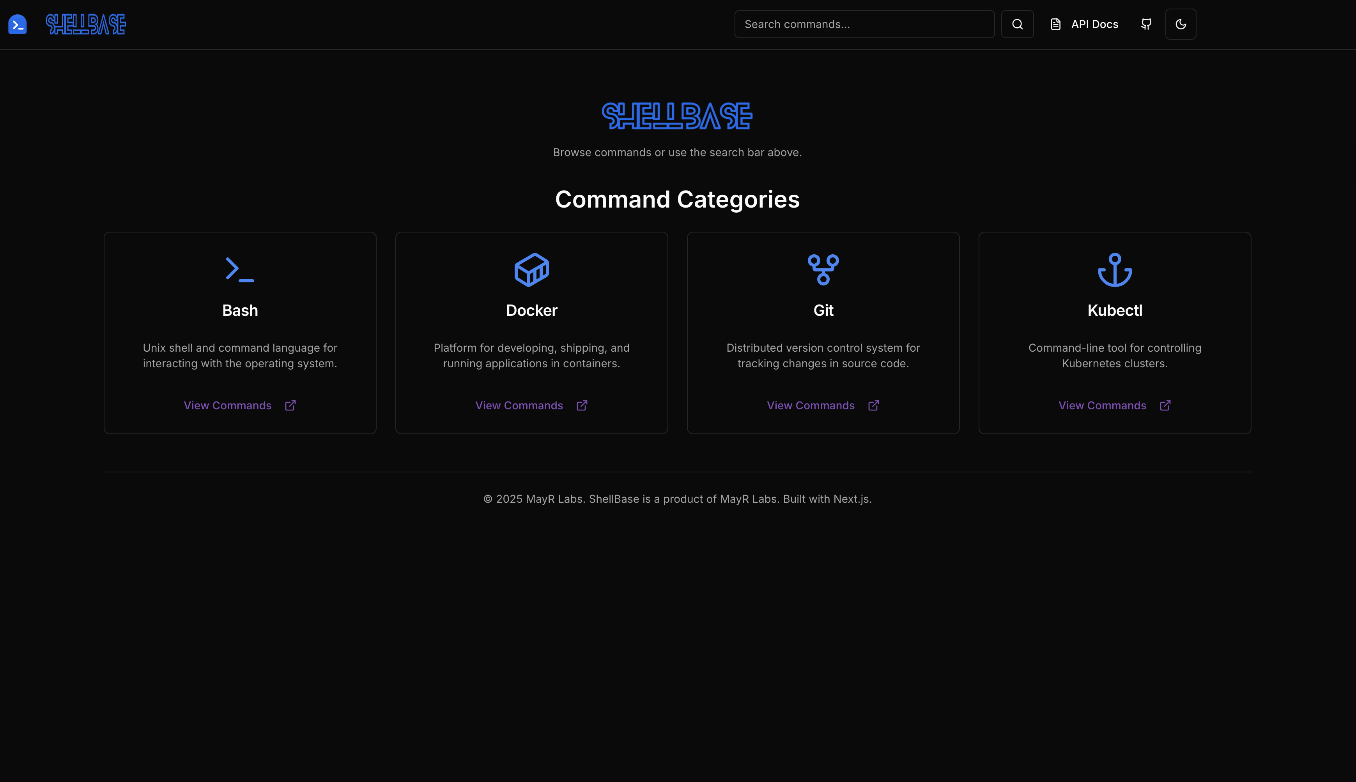This screenshot has height=782, width=1356.
Task: Click the ShellBase terminal logo icon in header
Action: point(18,24)
